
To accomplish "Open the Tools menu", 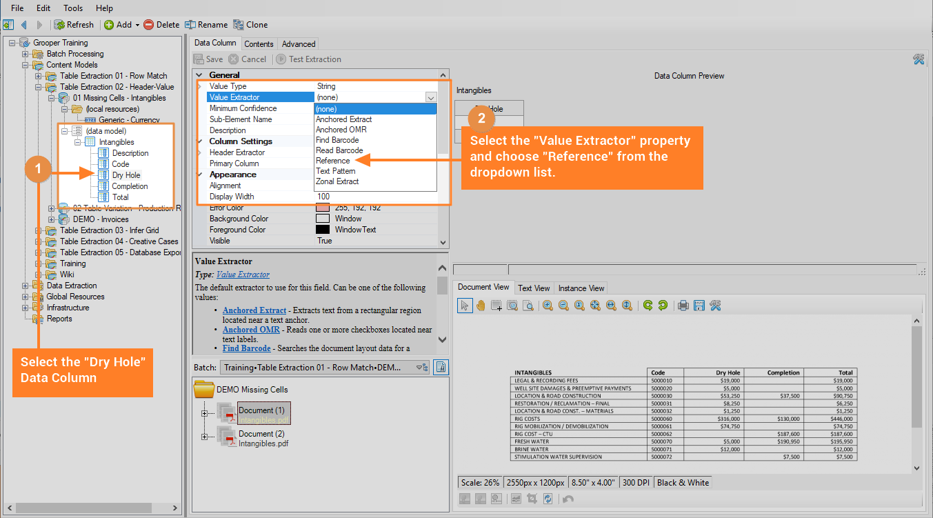I will [72, 8].
